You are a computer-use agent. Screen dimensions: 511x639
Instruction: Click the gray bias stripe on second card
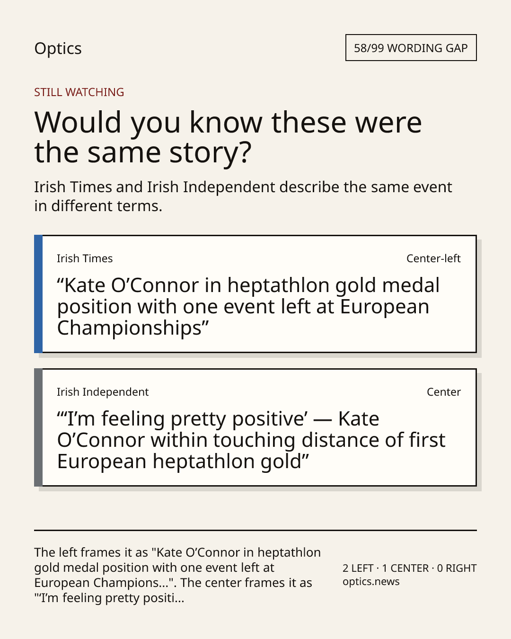click(38, 427)
